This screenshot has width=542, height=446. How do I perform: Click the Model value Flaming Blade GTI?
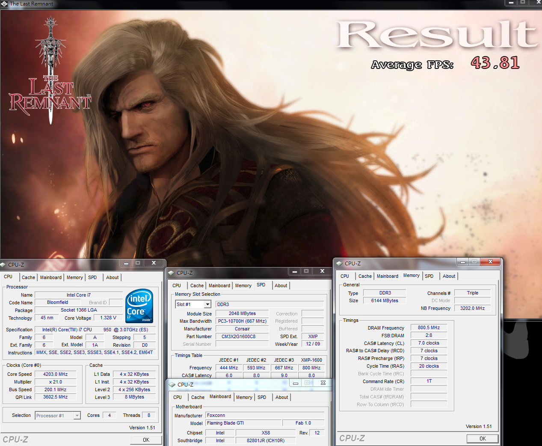click(x=244, y=423)
